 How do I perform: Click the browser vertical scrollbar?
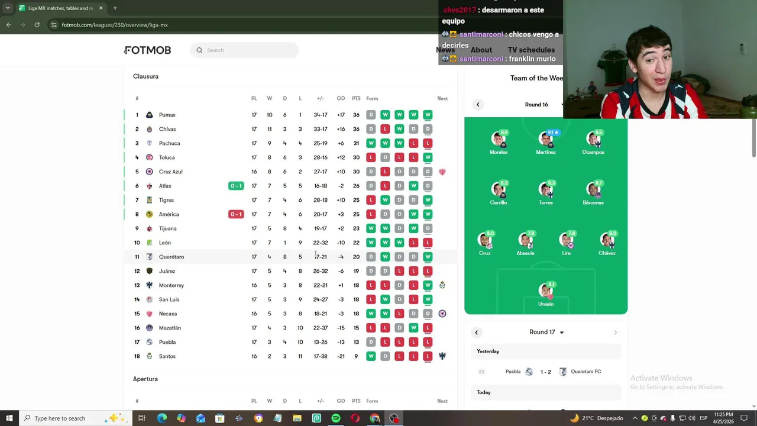click(754, 137)
